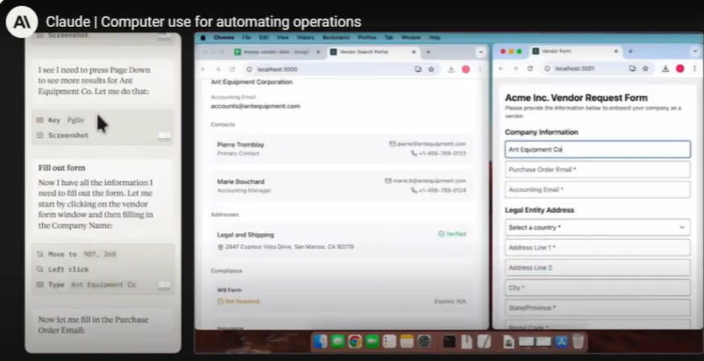
Task: Click the profile avatar in the Vendor Form window
Action: point(680,68)
